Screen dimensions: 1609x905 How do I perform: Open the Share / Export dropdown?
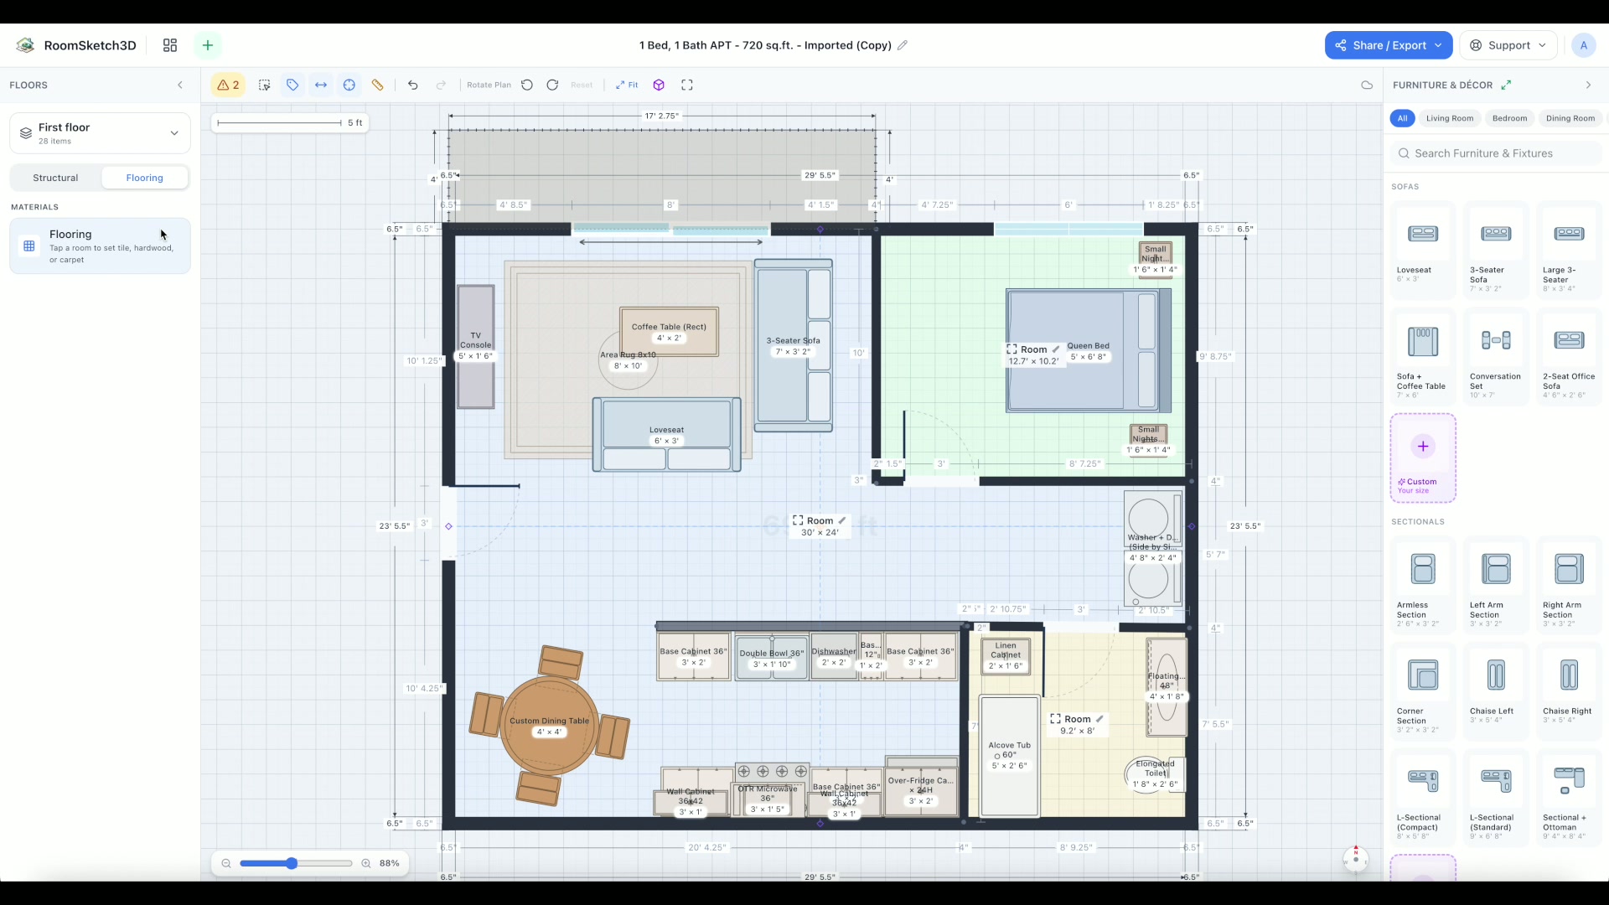click(x=1389, y=45)
